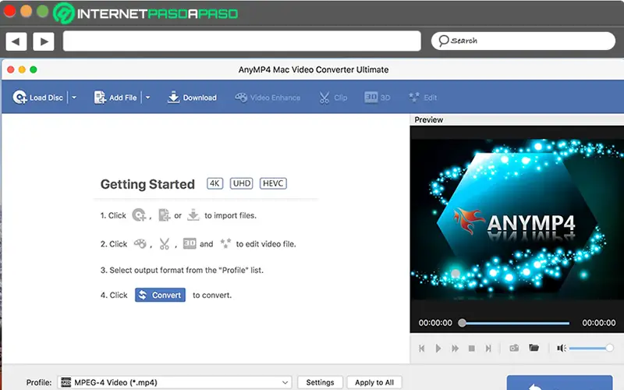
Task: Click the AnyMP4 preview video thumbnail
Action: (516, 219)
